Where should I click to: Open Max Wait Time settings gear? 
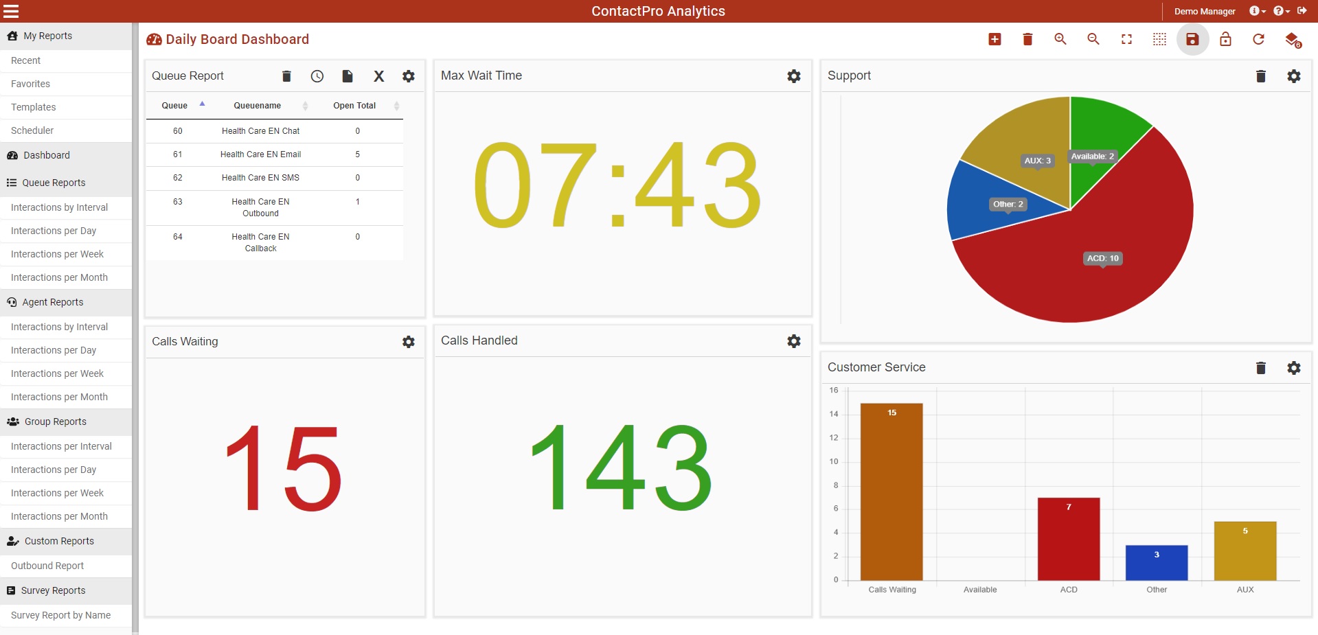(x=793, y=76)
